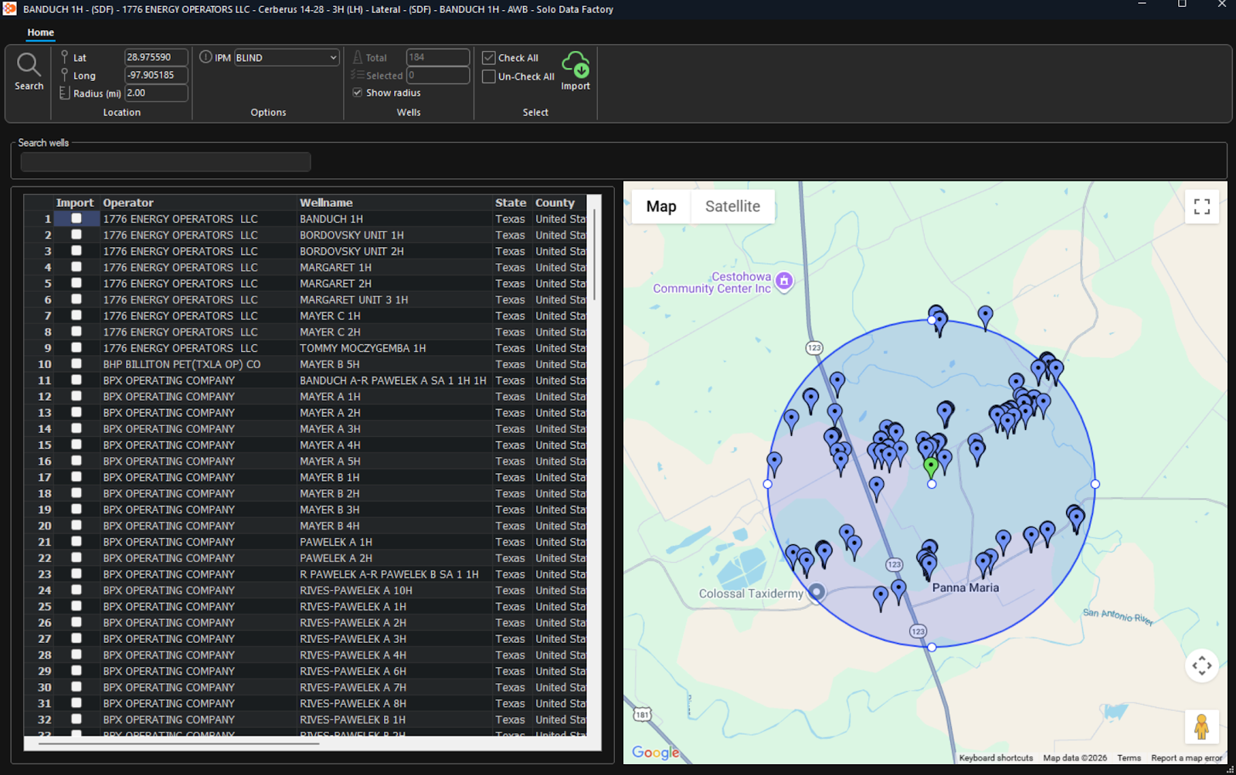Click into the Search wells input field
The height and width of the screenshot is (775, 1236).
click(165, 162)
